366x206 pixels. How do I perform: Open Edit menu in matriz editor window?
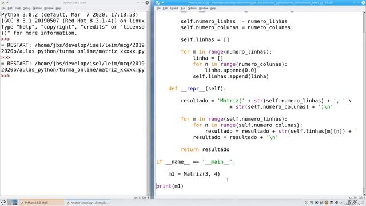[165, 9]
